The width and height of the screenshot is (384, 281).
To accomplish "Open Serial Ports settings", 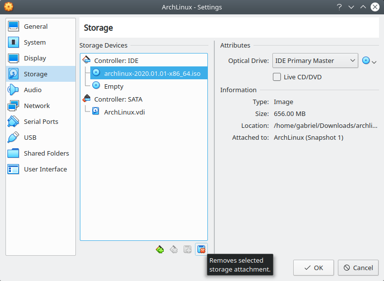I will click(41, 121).
